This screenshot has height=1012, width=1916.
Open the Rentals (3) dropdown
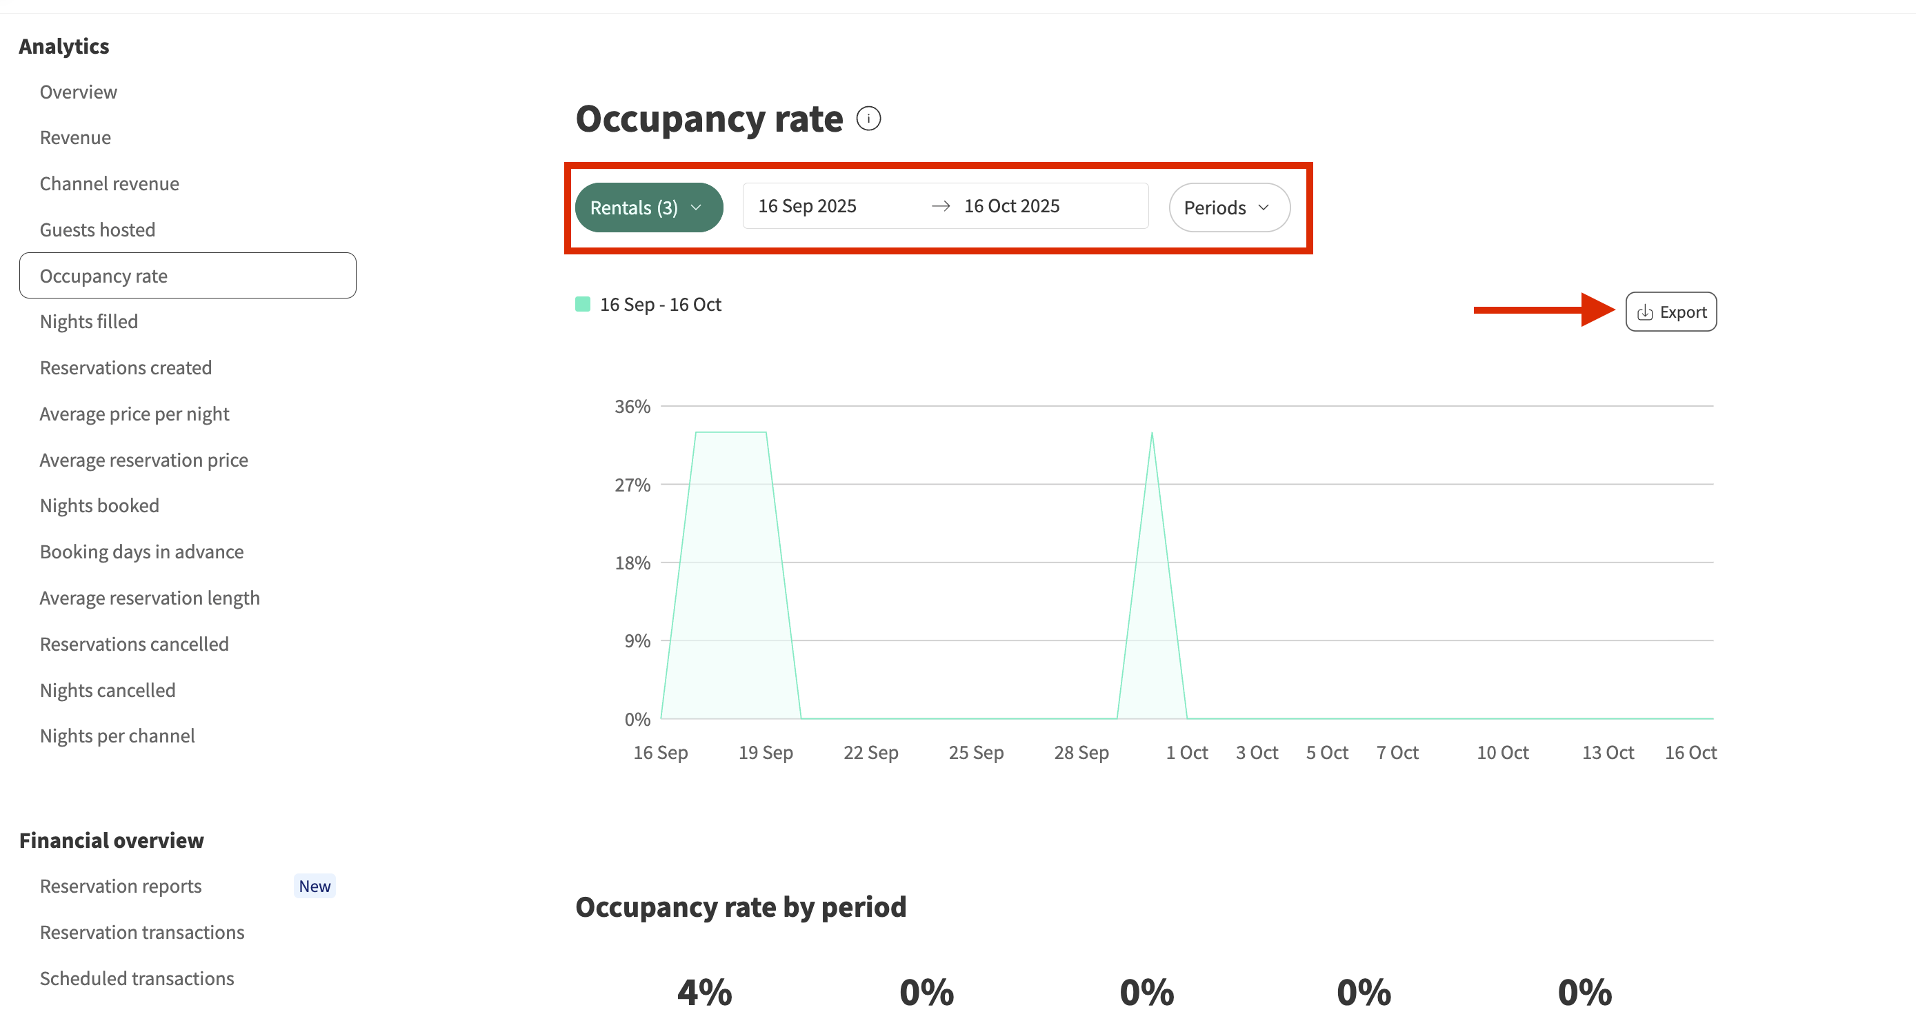tap(635, 208)
